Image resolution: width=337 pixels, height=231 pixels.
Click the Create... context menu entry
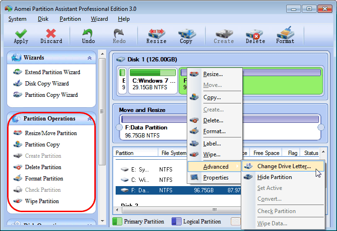click(215, 110)
